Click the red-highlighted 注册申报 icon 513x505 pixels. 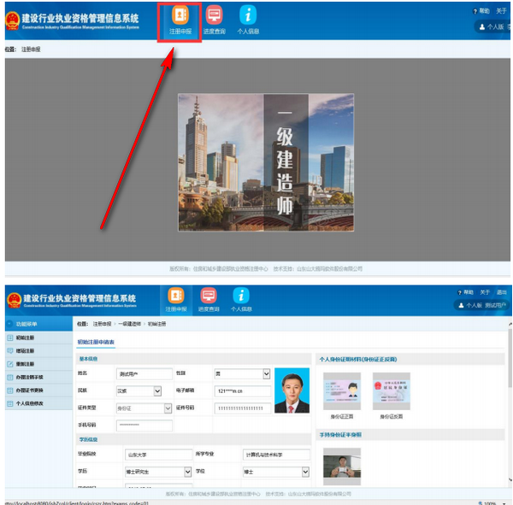click(x=180, y=21)
